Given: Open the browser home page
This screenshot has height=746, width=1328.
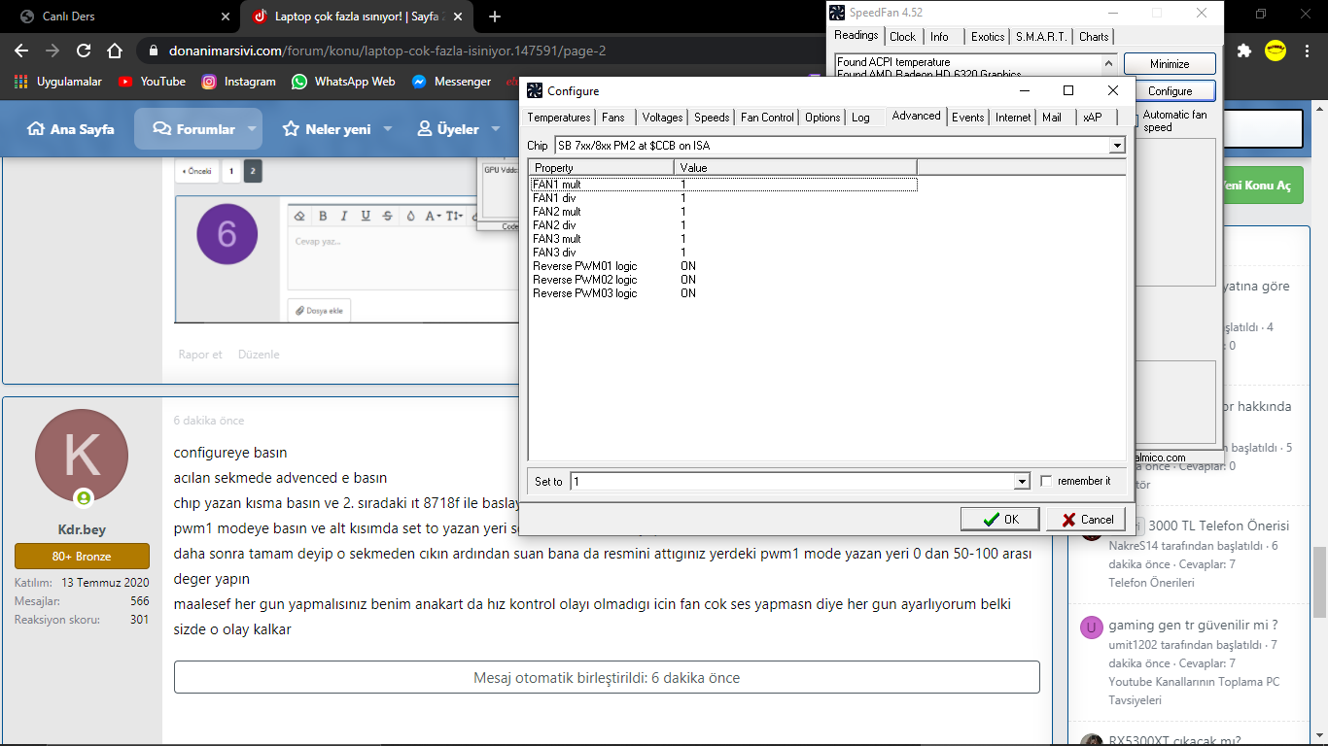Looking at the screenshot, I should (115, 51).
